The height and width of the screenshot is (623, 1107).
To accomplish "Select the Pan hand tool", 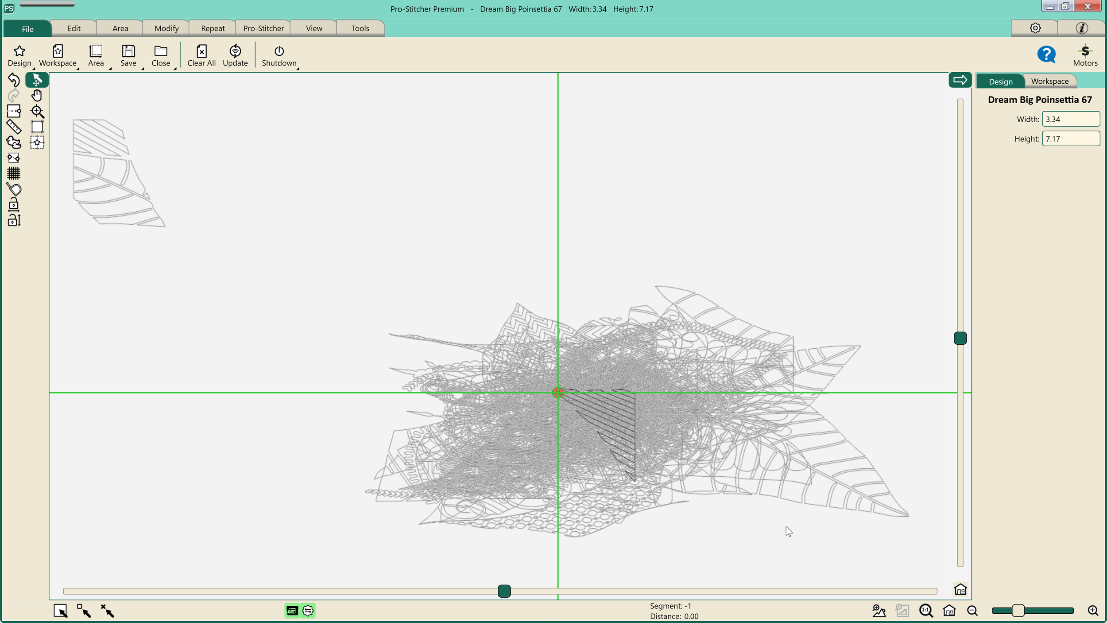I will coord(37,95).
